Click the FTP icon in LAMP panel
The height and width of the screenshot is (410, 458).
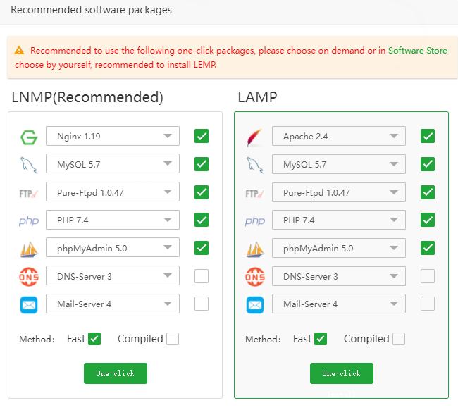pyautogui.click(x=254, y=193)
